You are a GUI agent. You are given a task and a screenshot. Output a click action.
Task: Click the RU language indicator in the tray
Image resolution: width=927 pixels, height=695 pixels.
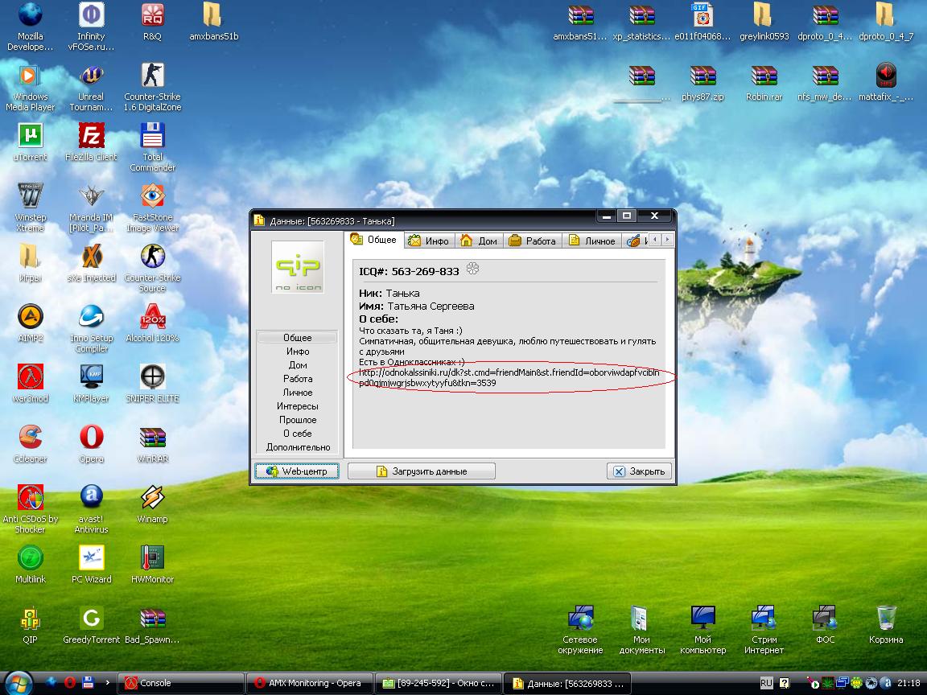[x=767, y=683]
